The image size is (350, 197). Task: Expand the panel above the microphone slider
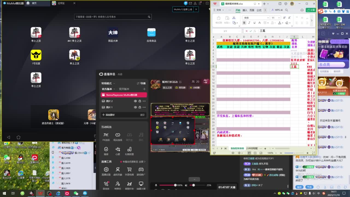click(x=194, y=179)
